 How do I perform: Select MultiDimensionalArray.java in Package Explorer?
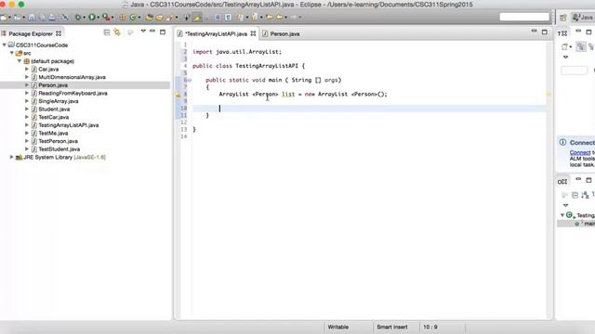click(x=72, y=77)
